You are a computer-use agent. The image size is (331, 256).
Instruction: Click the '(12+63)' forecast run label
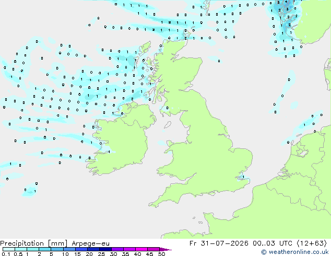312,243
